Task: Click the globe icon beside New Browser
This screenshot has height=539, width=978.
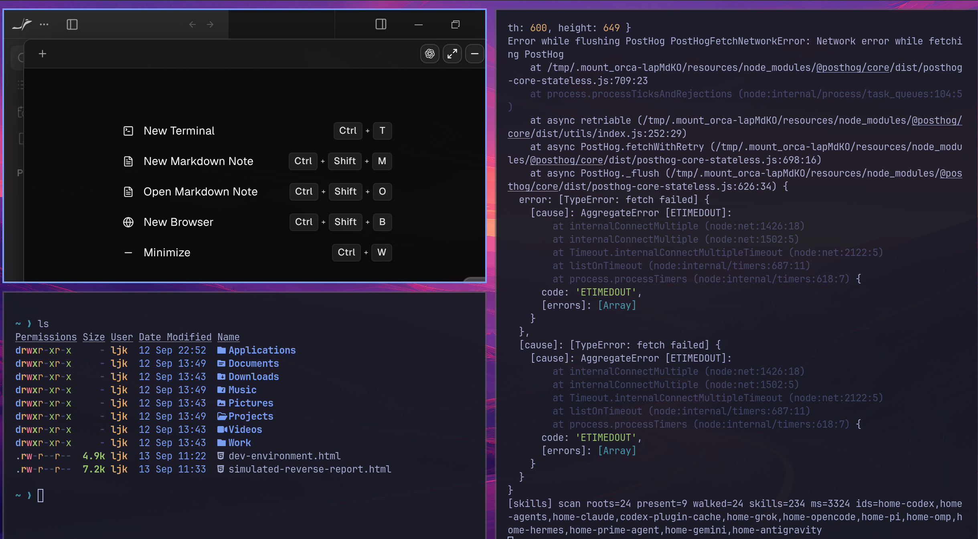Action: (x=128, y=222)
